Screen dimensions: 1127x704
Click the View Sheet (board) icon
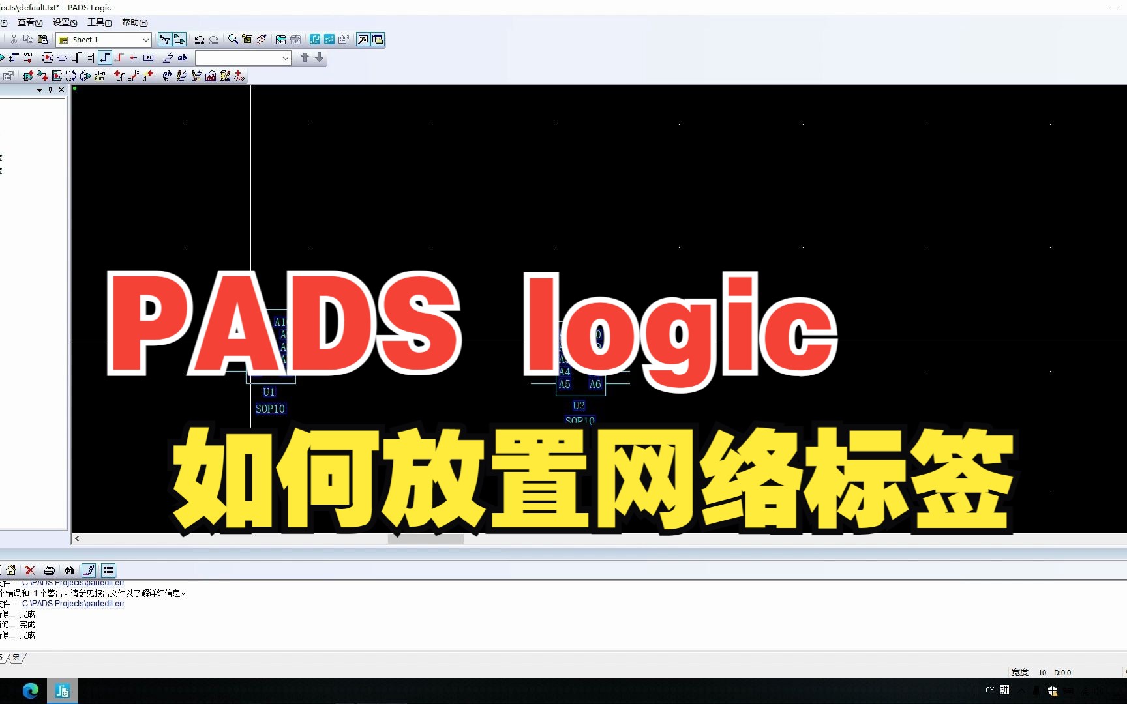pos(247,39)
